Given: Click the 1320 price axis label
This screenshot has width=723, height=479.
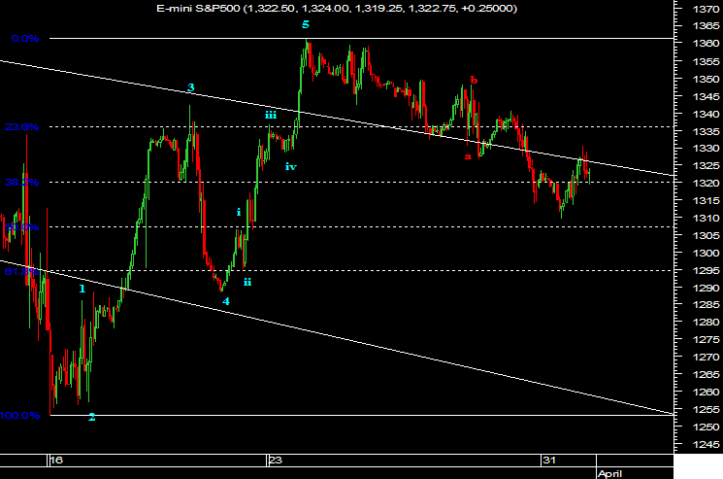Looking at the screenshot, I should 706,184.
